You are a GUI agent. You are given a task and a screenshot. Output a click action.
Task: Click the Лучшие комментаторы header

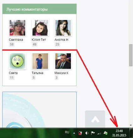click(x=40, y=9)
